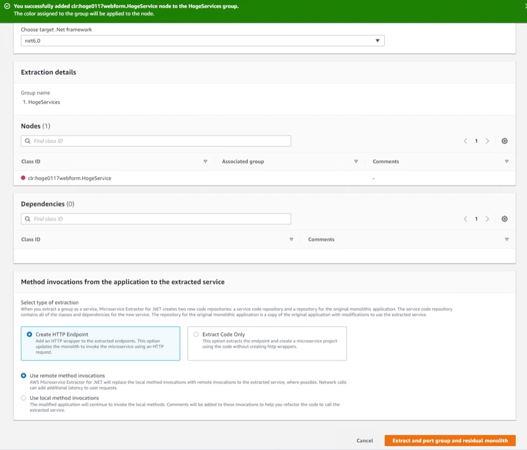The image size is (527, 450).
Task: Select Extract Code Only option
Action: 267,343
